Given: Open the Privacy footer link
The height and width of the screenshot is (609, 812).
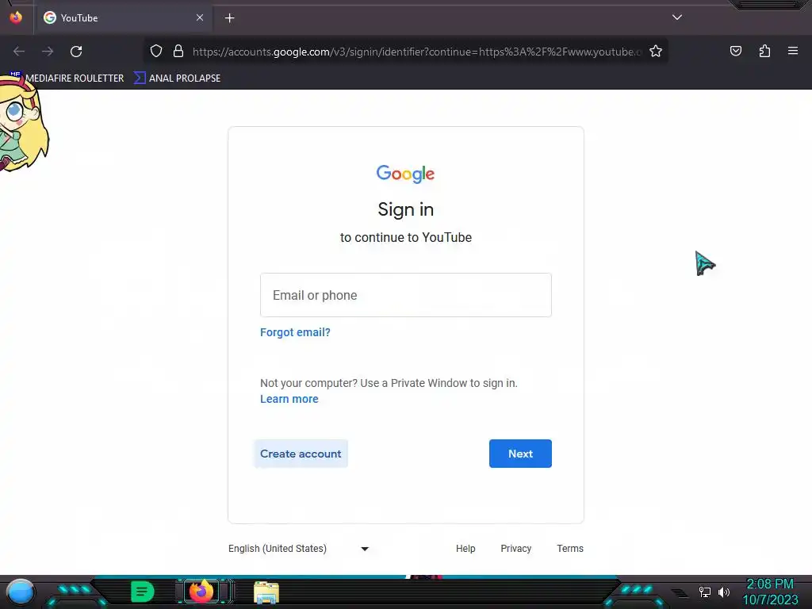Looking at the screenshot, I should point(515,549).
